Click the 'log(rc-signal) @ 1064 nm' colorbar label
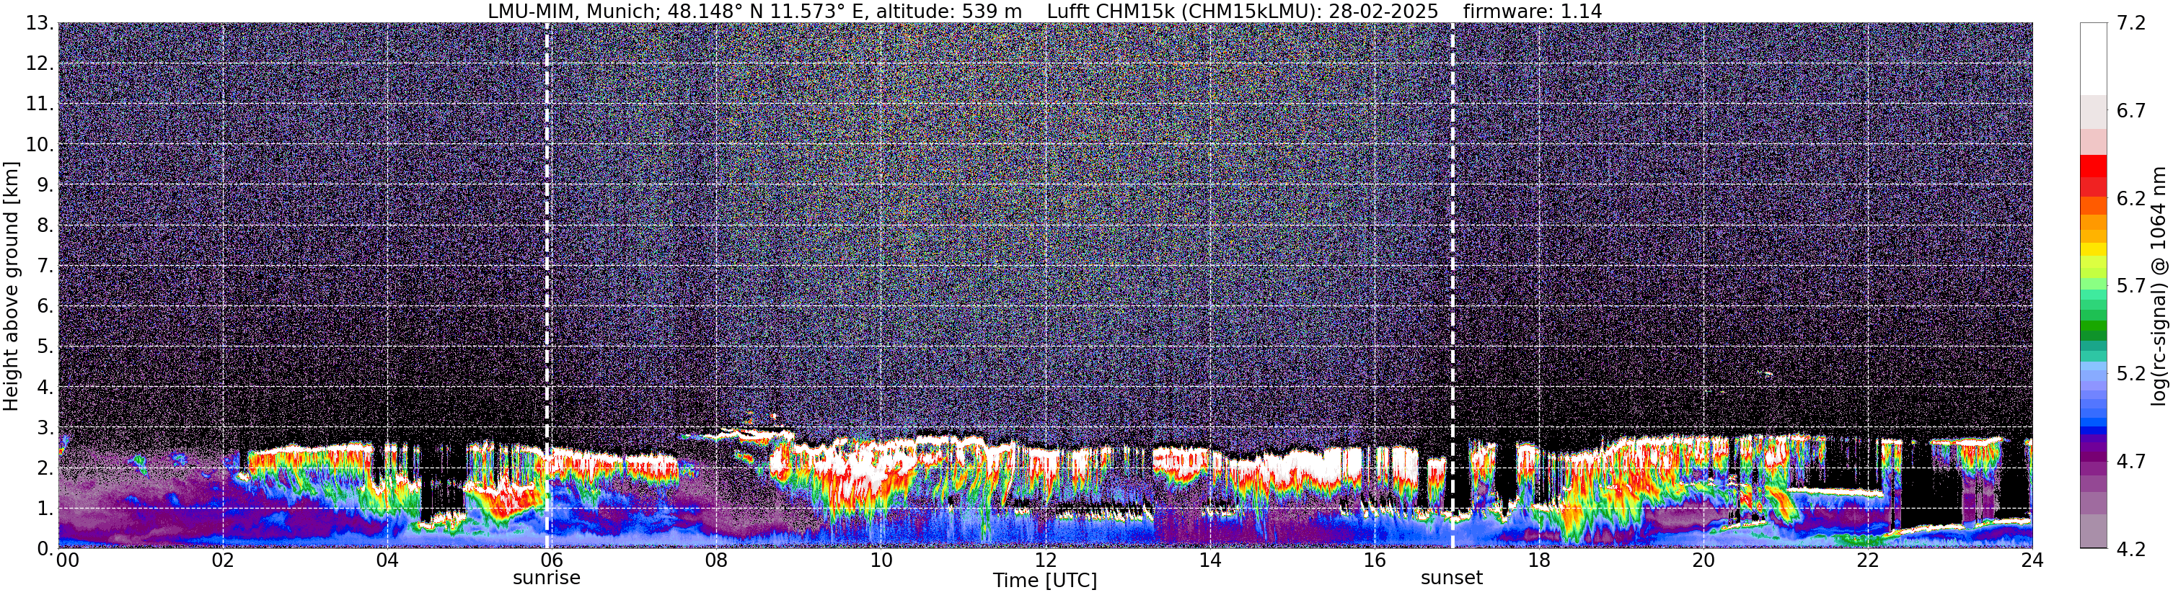Viewport: 2173px width, 595px height. click(x=2159, y=286)
